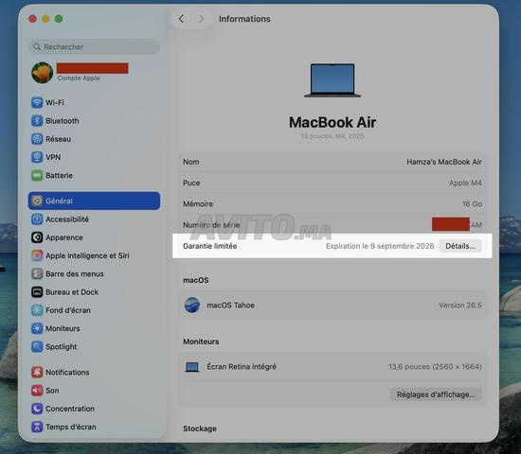The image size is (521, 454).
Task: Click the 16 Go memory value
Action: pos(472,203)
